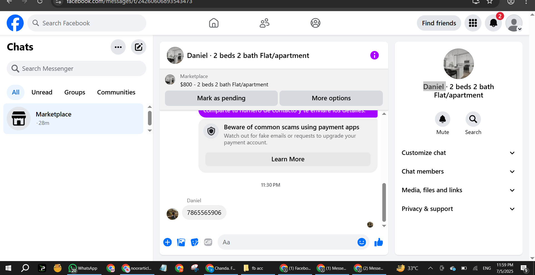Open Chats options three-dot button
535x275 pixels.
(x=118, y=47)
